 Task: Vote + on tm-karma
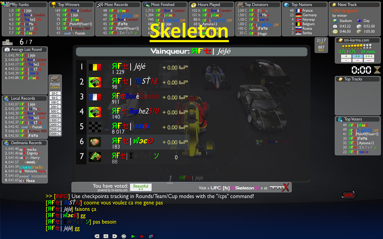pyautogui.click(x=346, y=56)
